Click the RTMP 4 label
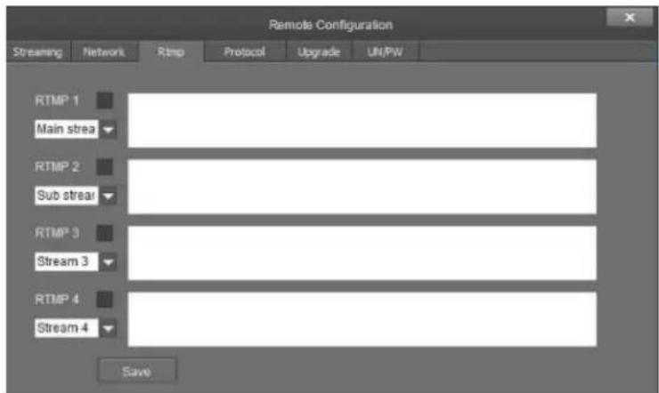Screen dimensions: 659x393 tap(57, 300)
